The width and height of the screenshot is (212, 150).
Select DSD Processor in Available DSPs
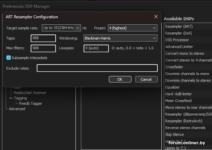coord(177,40)
